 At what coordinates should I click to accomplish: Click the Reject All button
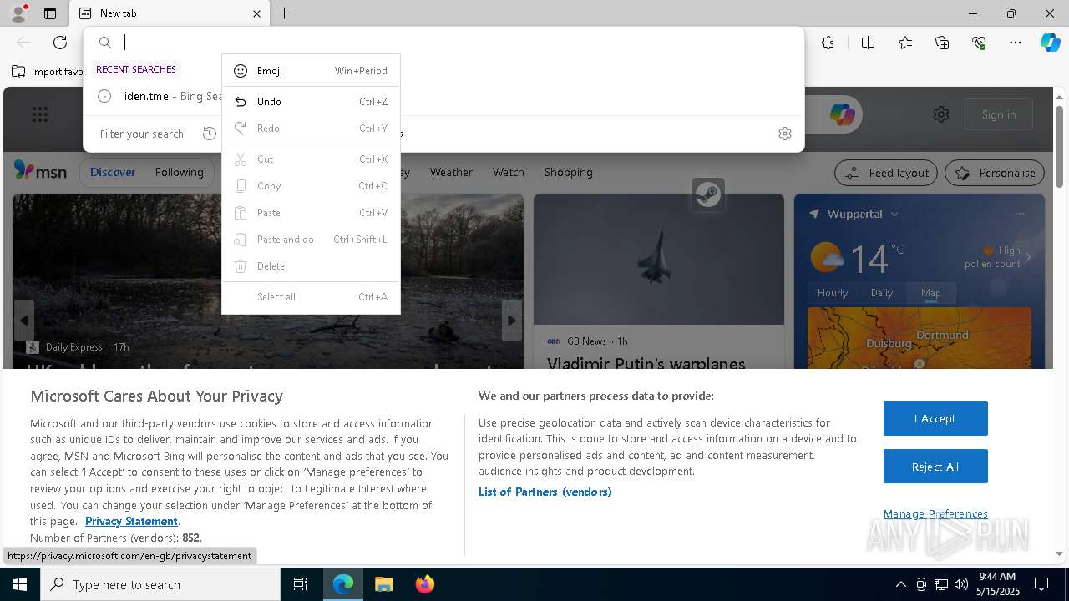pos(935,467)
